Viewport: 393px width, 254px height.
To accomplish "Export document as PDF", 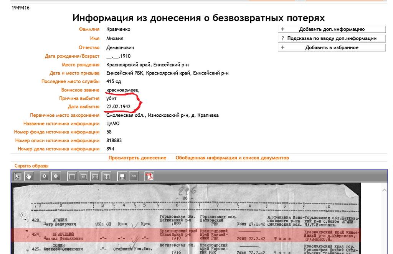I will coord(149,177).
